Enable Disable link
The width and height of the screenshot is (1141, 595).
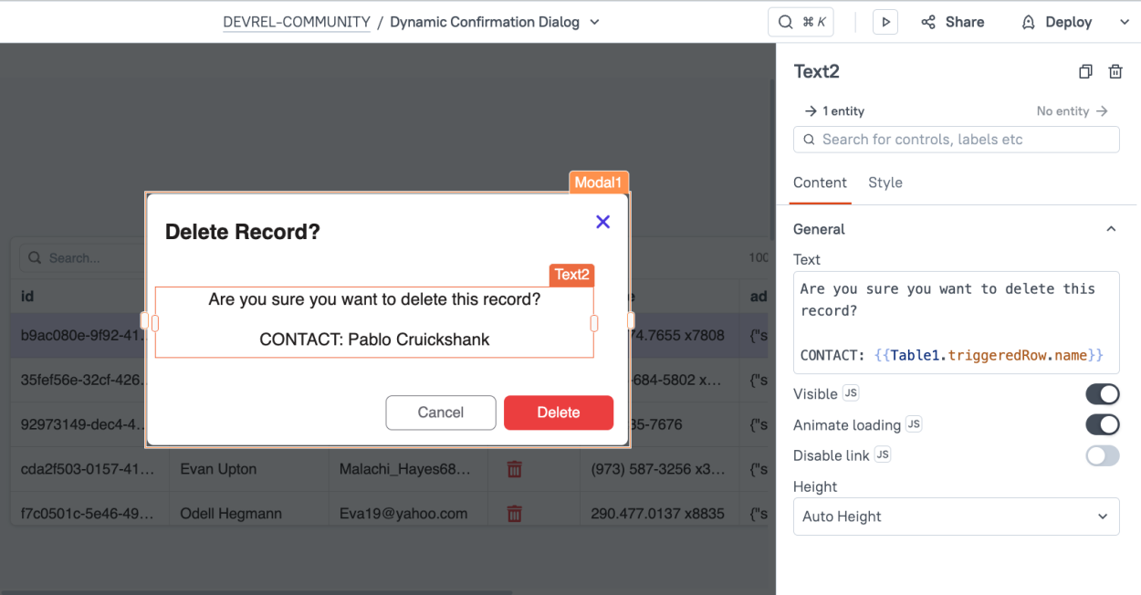pyautogui.click(x=1102, y=455)
